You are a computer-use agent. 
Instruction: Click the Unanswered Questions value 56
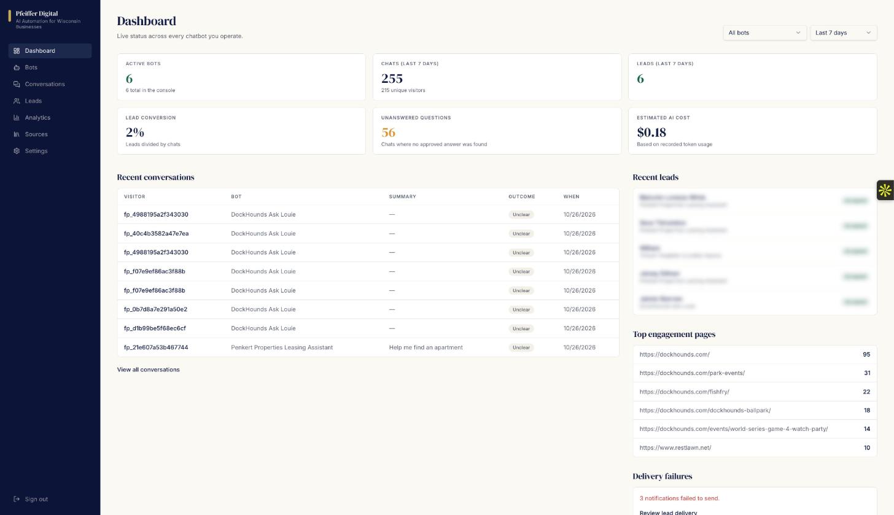coord(388,133)
